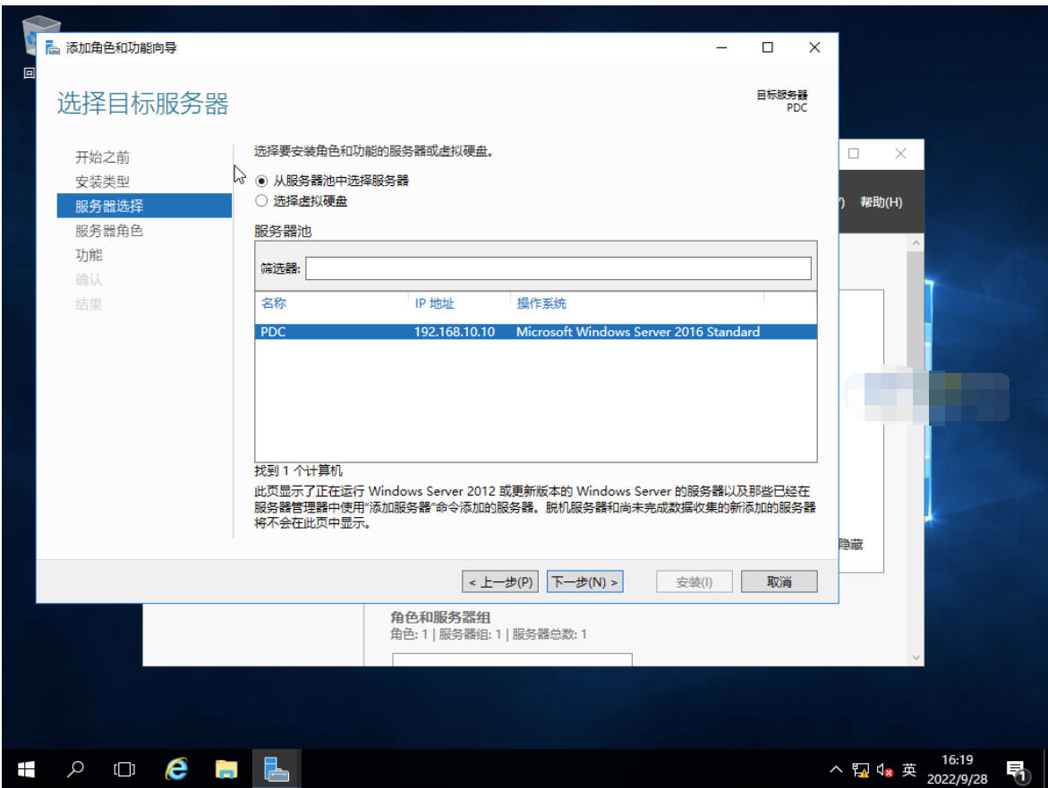Maximize the wizard window
The height and width of the screenshot is (788, 1048).
(768, 47)
